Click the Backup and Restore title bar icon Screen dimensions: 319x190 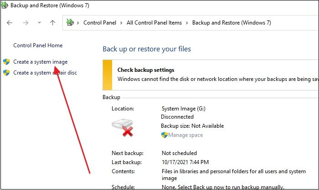[5, 6]
